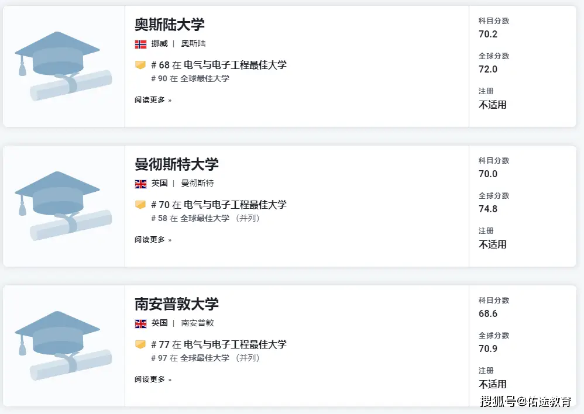
Task: Open the 南安普敦大学 university title link
Action: pyautogui.click(x=177, y=304)
